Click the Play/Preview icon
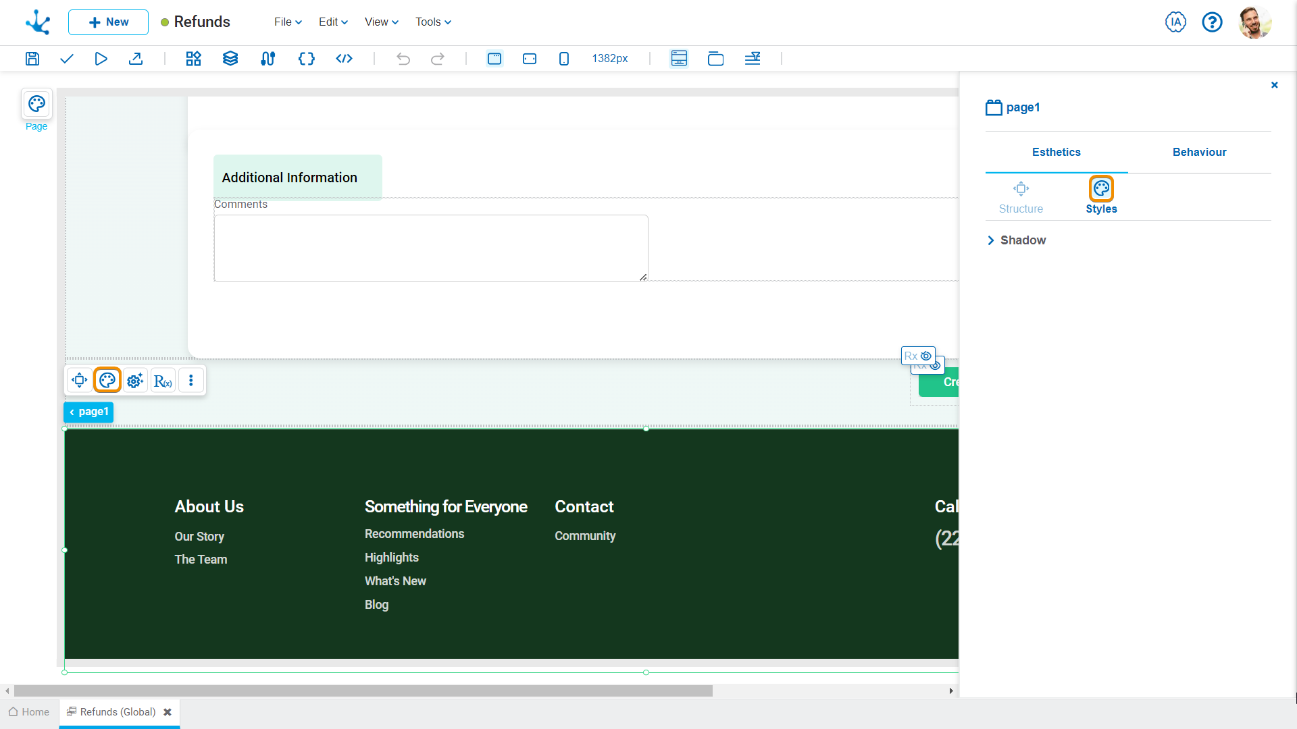This screenshot has height=729, width=1297. [x=101, y=59]
